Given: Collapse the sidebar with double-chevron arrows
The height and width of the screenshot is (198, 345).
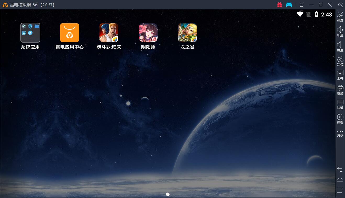Looking at the screenshot, I should pos(340,5).
